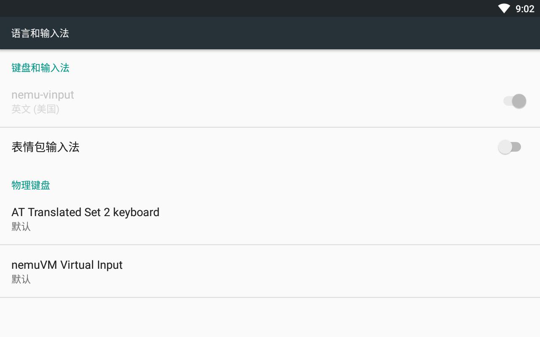540x337 pixels.
Task: Select the nemu-vinput input method label
Action: tap(43, 95)
